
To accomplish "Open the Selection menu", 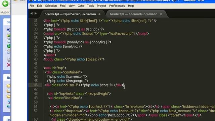I will pos(51,6).
